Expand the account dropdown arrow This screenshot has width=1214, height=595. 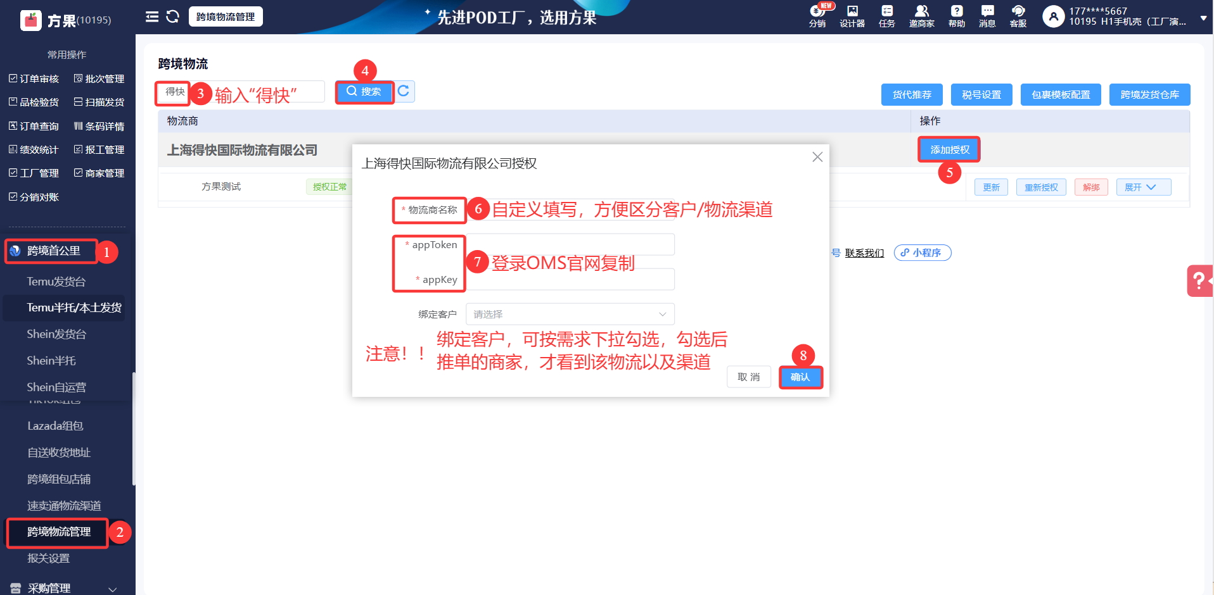(1203, 18)
